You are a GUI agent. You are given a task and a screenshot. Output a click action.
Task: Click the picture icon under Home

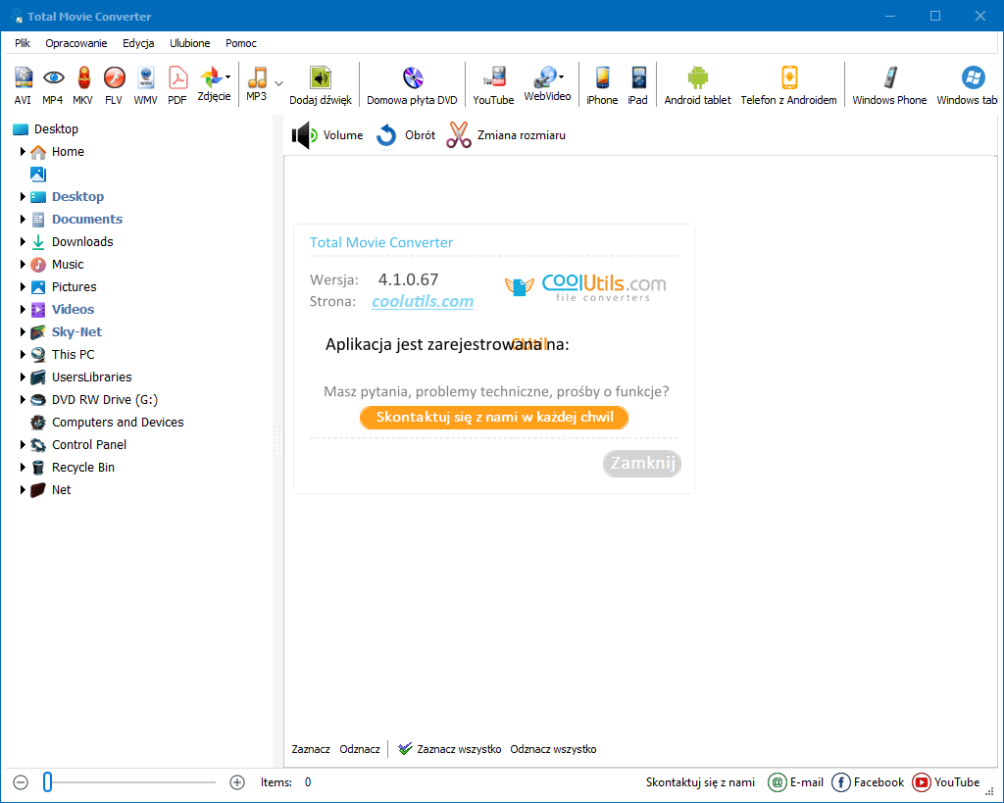(38, 175)
